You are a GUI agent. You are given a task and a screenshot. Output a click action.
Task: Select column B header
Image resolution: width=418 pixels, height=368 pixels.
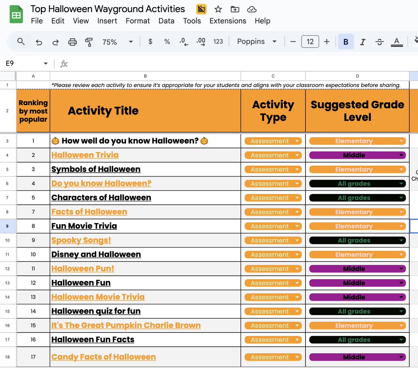click(x=145, y=76)
